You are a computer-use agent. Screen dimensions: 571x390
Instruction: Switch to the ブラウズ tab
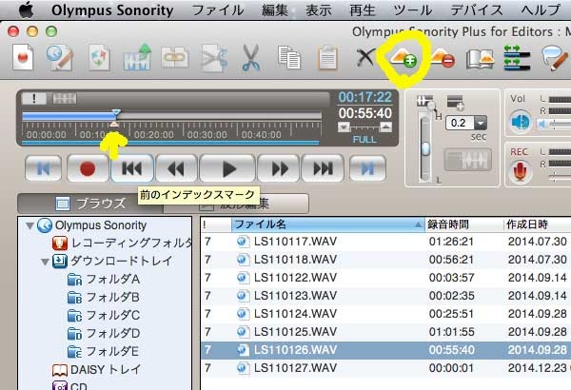pyautogui.click(x=90, y=204)
